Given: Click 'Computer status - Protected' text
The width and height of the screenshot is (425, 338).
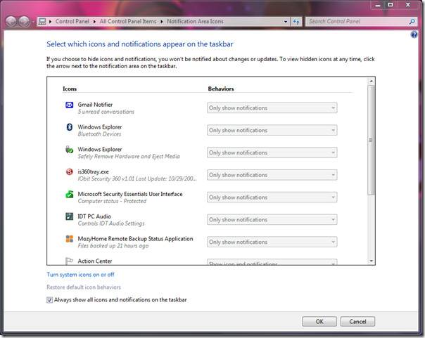Looking at the screenshot, I should [112, 201].
